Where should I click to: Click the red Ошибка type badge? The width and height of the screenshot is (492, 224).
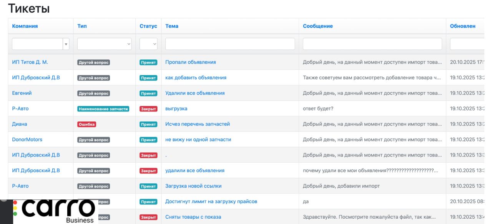tap(86, 124)
